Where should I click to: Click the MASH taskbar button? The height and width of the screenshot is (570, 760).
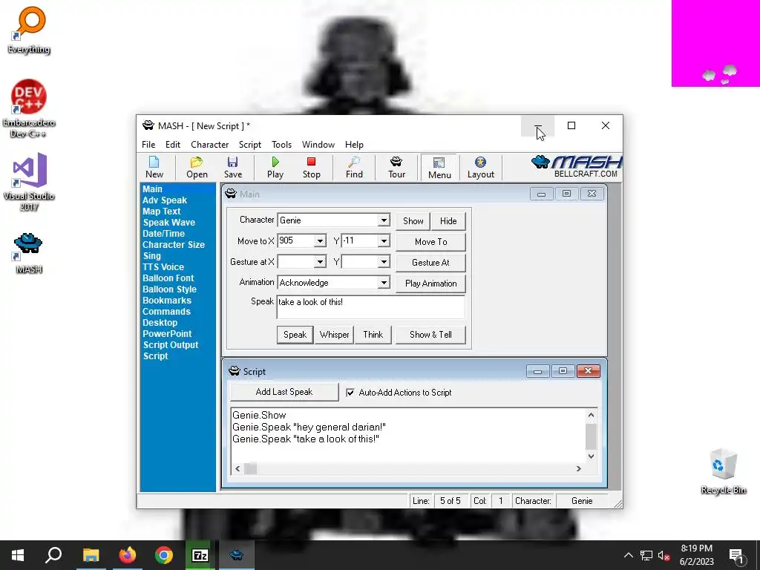pyautogui.click(x=237, y=555)
